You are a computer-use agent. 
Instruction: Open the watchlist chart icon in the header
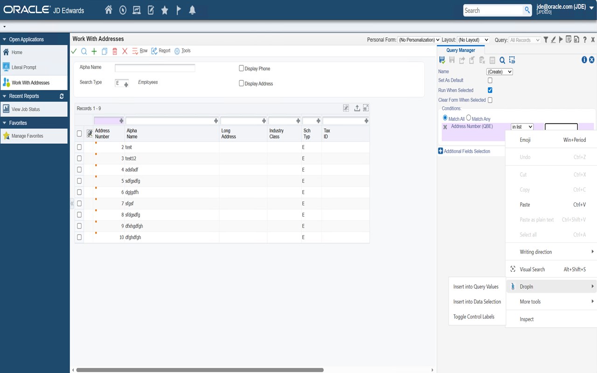(137, 10)
